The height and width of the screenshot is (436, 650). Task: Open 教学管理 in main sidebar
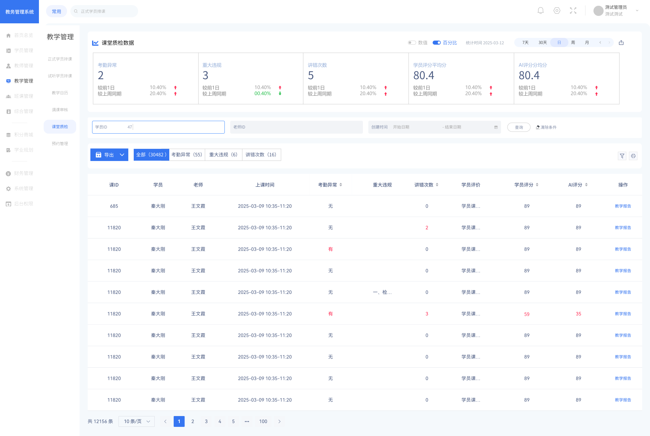(20, 81)
